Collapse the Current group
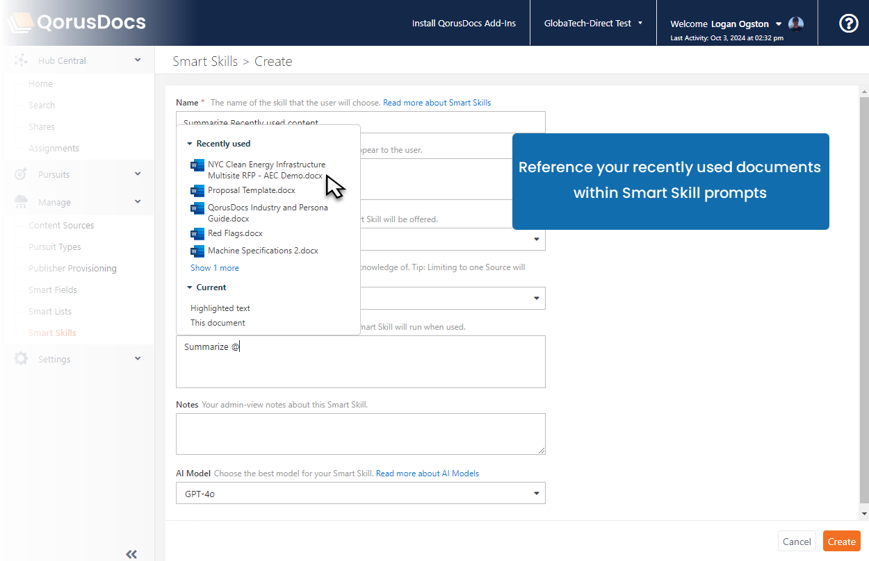 tap(189, 287)
